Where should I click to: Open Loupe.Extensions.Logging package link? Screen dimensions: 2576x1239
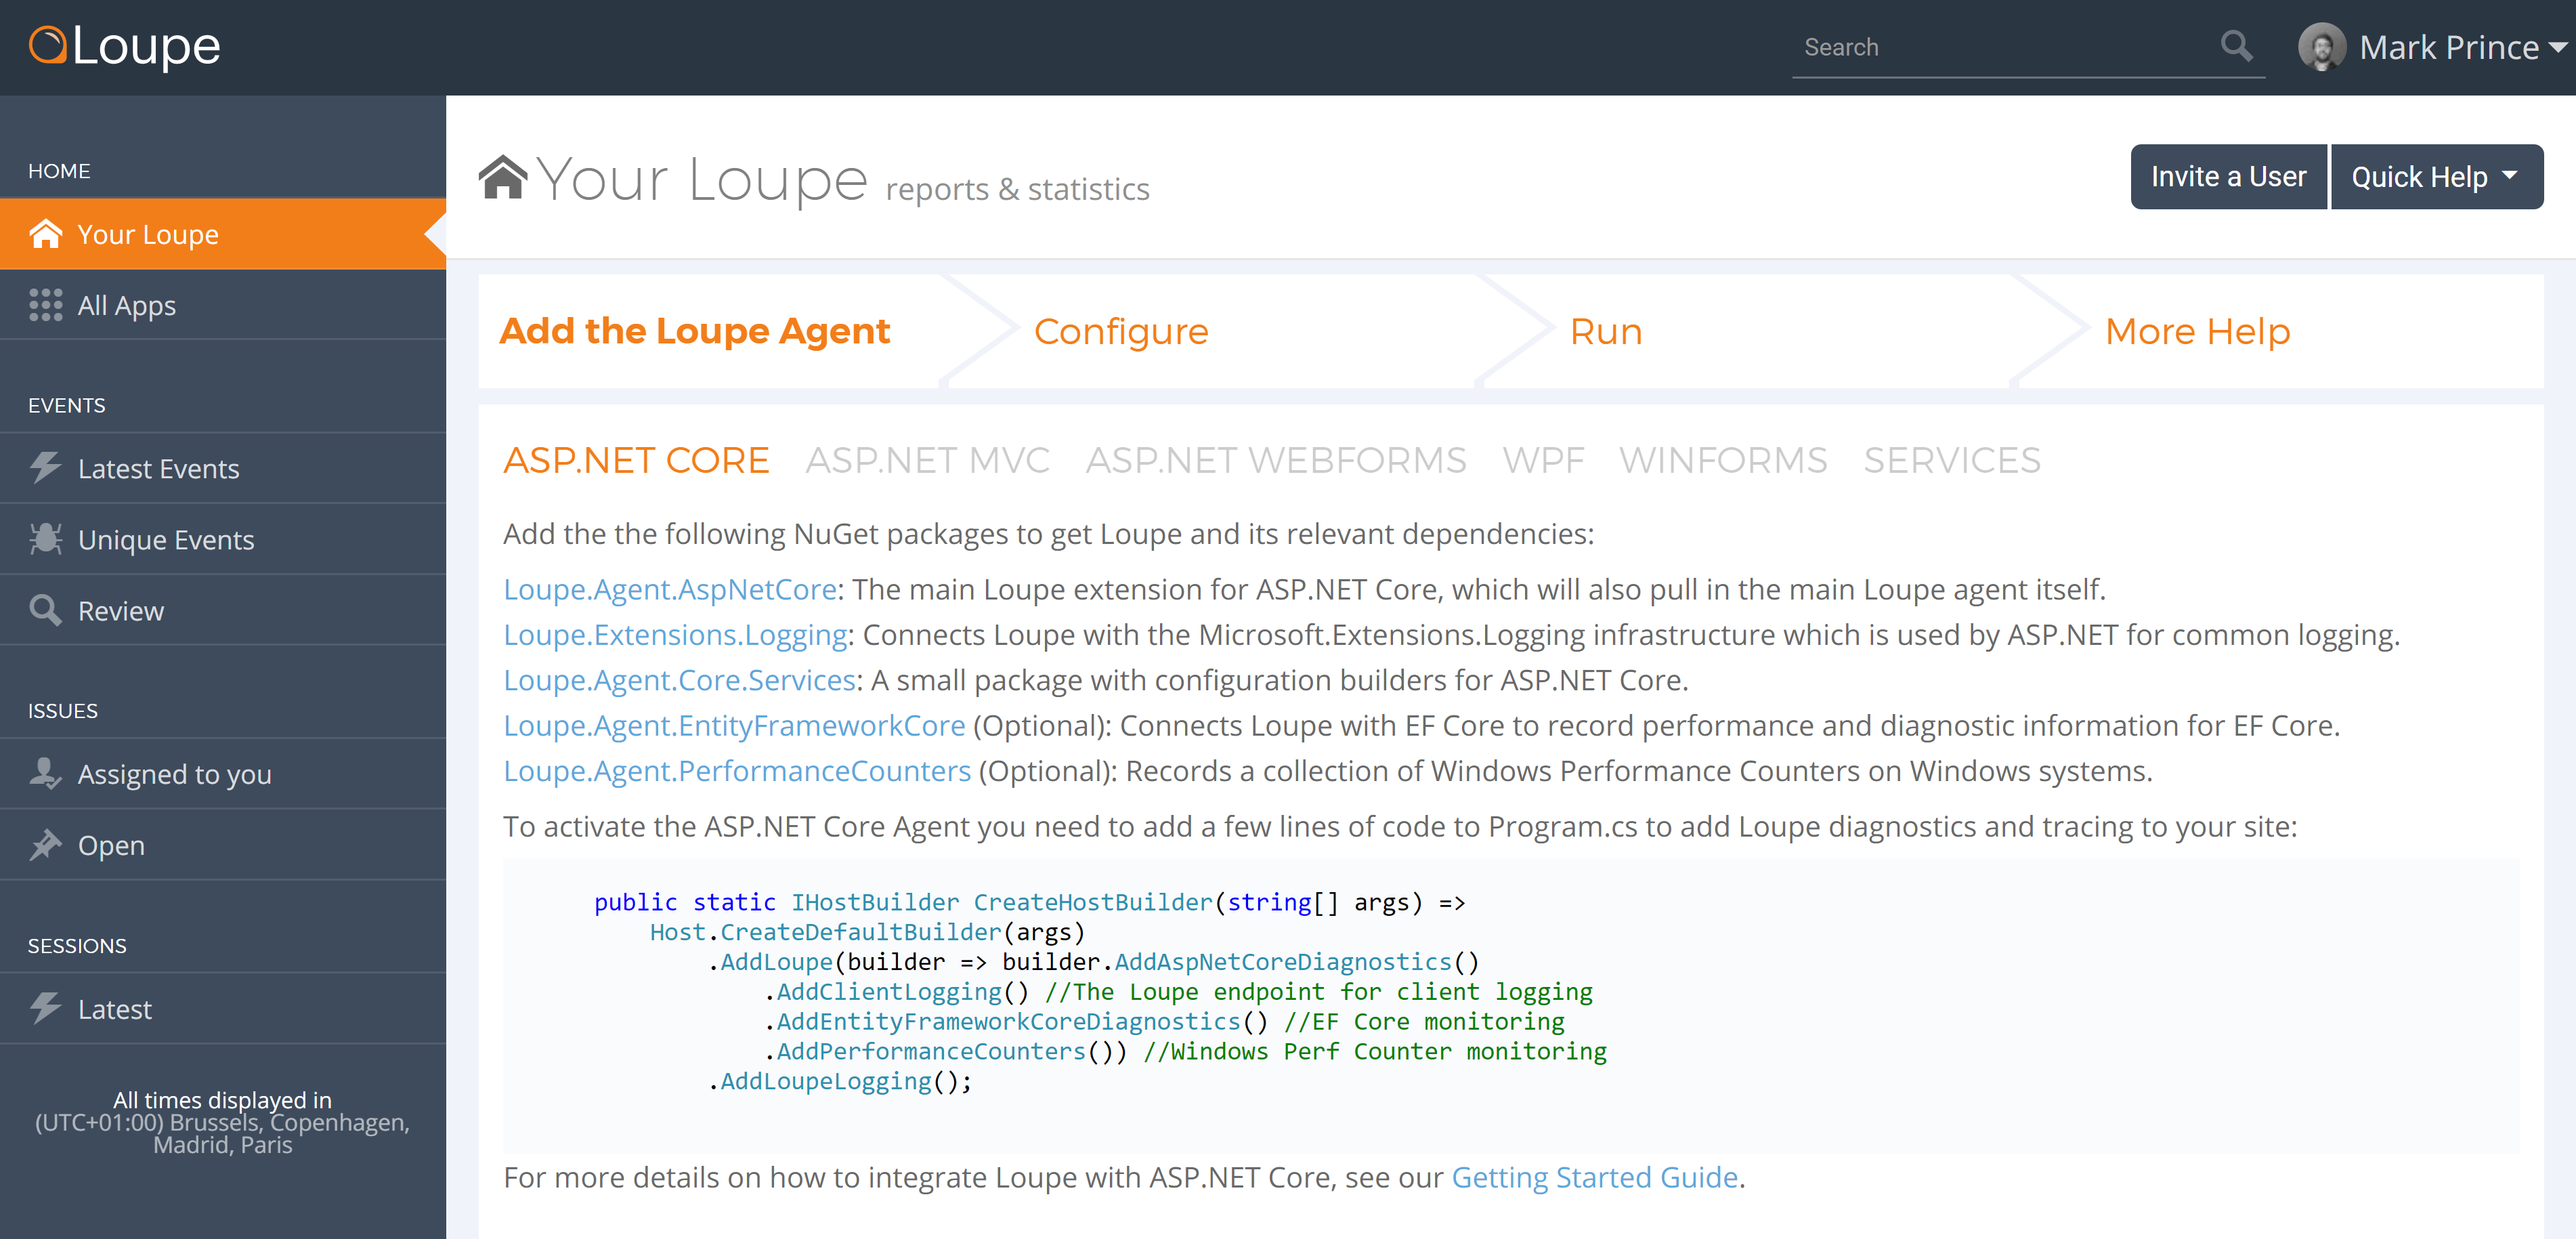click(676, 634)
